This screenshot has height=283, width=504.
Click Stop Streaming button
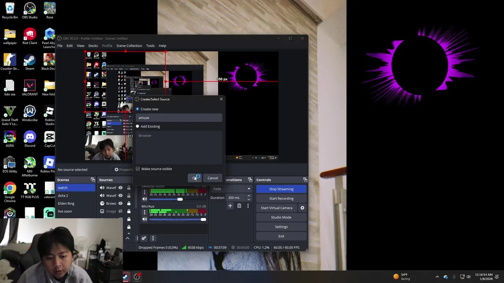coord(281,189)
